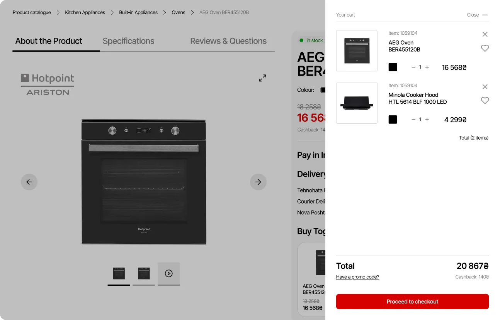Image resolution: width=500 pixels, height=320 pixels.
Task: Increase AEG Oven quantity with plus control
Action: 427,67
